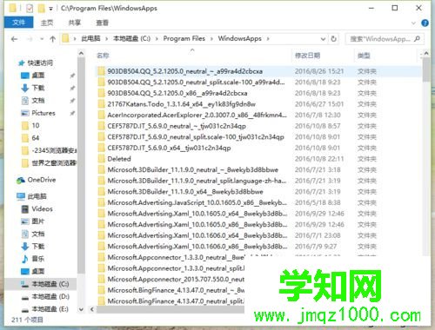Image resolution: width=435 pixels, height=330 pixels.
Task: Click the 此电脑 monitor icon
Action: (21, 196)
